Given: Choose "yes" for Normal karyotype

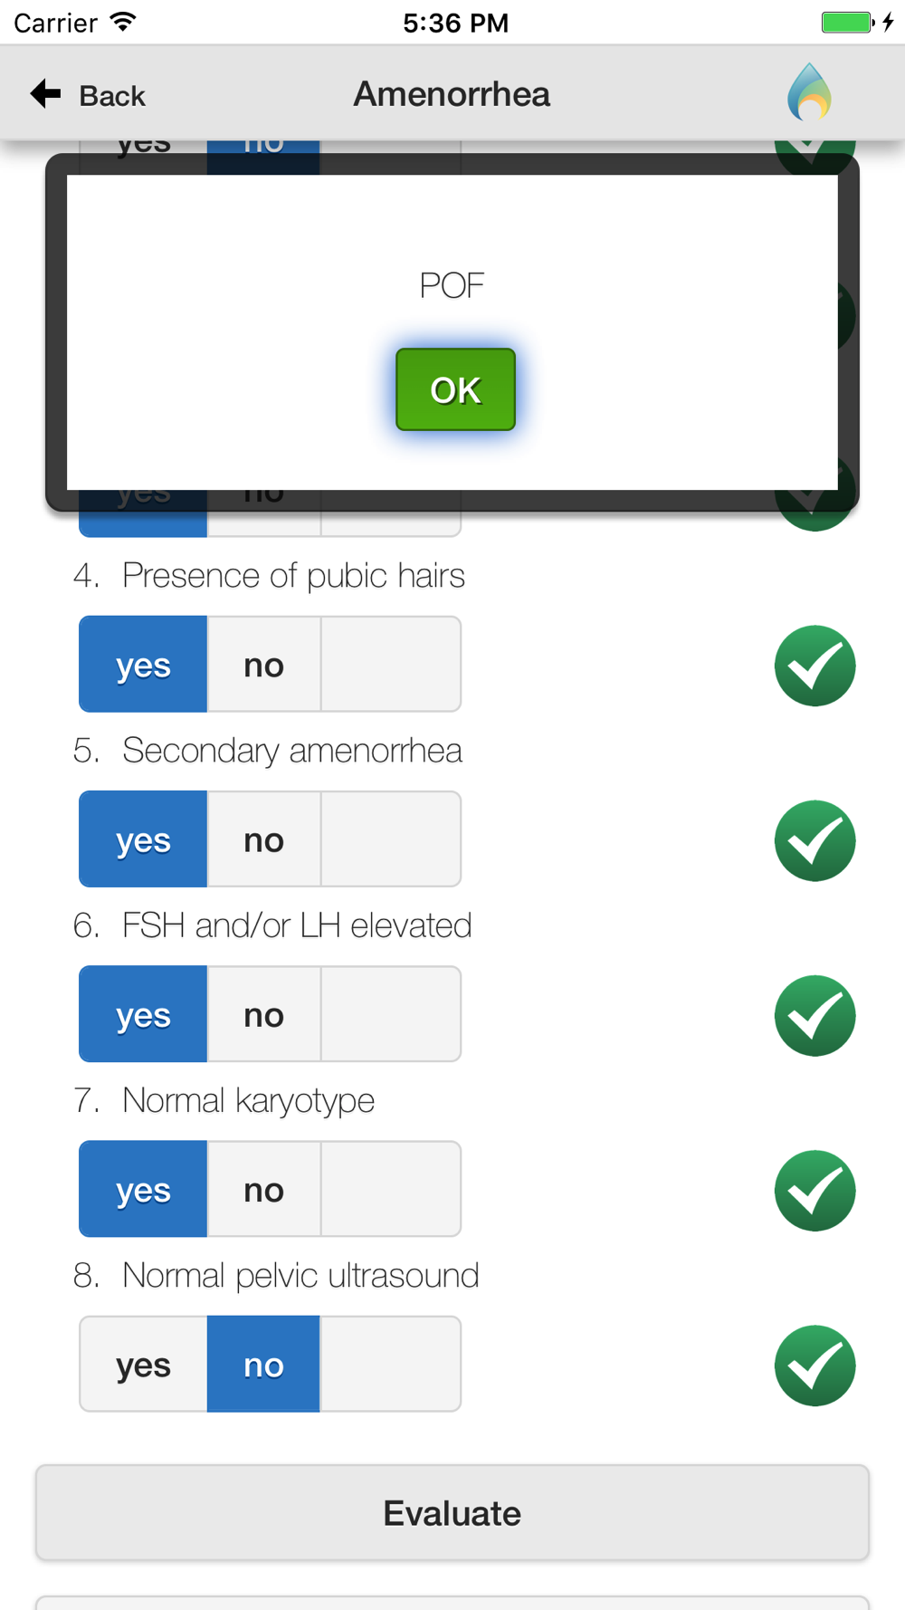Looking at the screenshot, I should click(143, 1190).
